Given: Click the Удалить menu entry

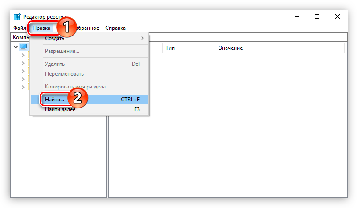Looking at the screenshot, I should pyautogui.click(x=55, y=64).
